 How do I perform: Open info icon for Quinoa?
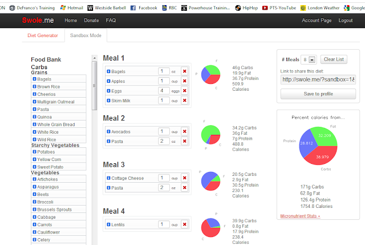(x=34, y=117)
